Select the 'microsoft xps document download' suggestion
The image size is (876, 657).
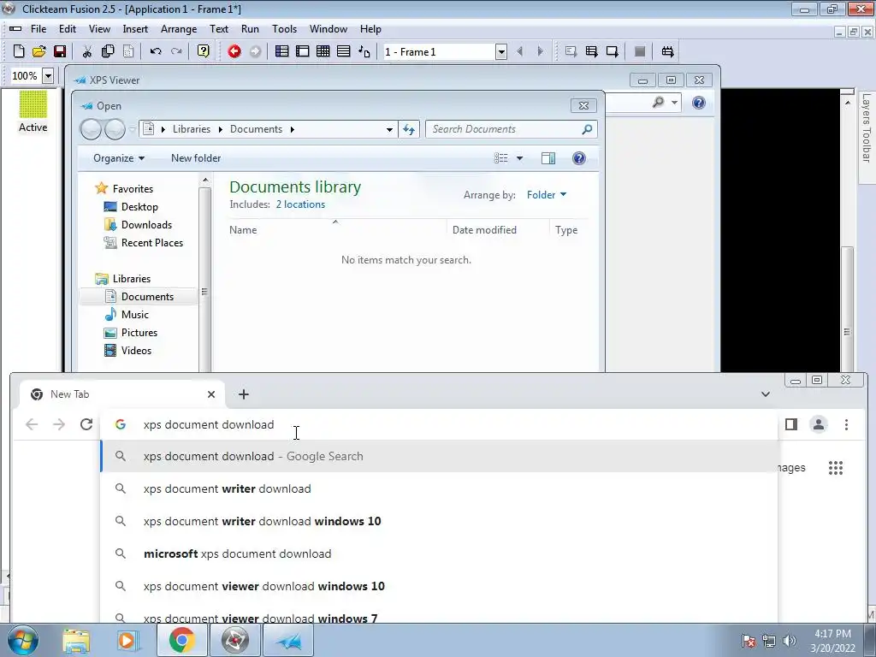(x=439, y=553)
